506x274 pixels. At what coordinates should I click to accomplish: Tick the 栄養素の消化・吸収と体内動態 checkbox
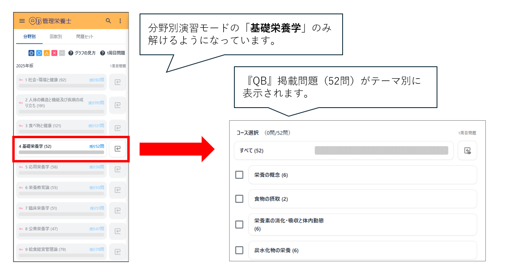point(239,224)
